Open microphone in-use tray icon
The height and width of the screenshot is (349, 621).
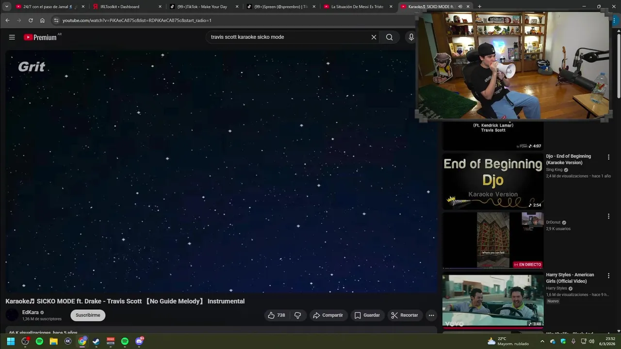coord(573,341)
